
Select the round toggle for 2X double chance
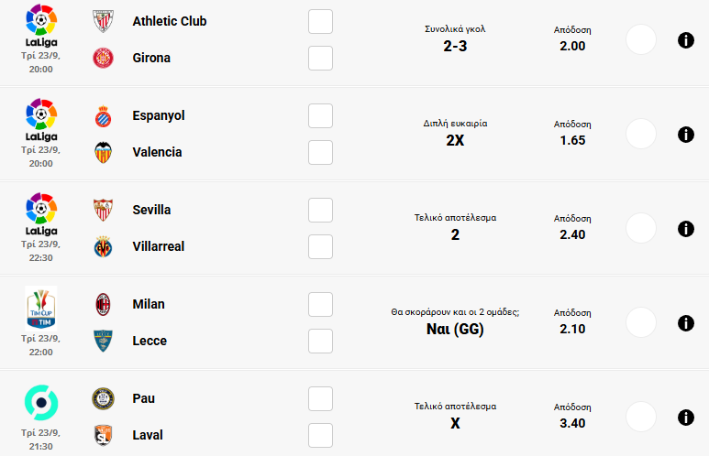(640, 135)
